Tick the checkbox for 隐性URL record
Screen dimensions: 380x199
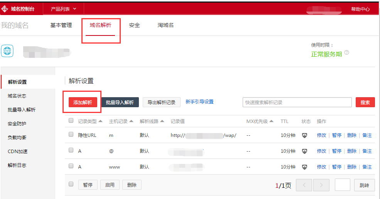coord(71,135)
